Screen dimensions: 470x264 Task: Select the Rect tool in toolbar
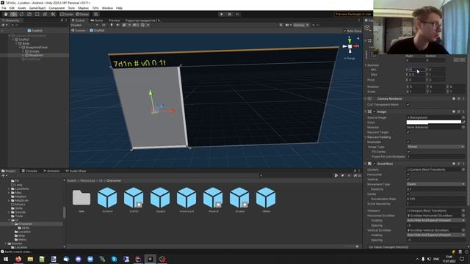tap(37, 15)
